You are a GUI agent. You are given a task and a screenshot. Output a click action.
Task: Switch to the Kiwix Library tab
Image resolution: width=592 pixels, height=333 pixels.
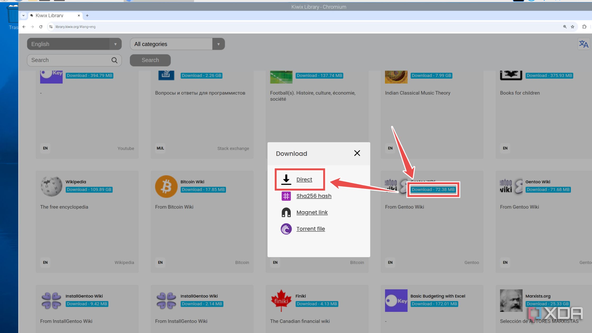[x=49, y=15]
